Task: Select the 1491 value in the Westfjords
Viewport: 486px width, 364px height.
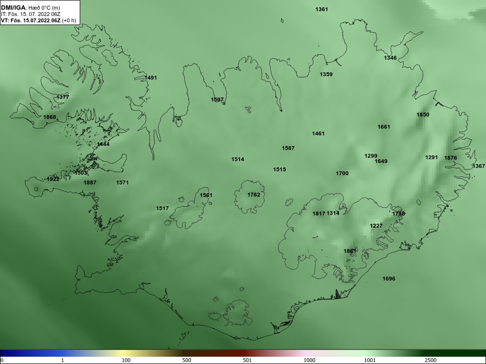Action: (151, 78)
